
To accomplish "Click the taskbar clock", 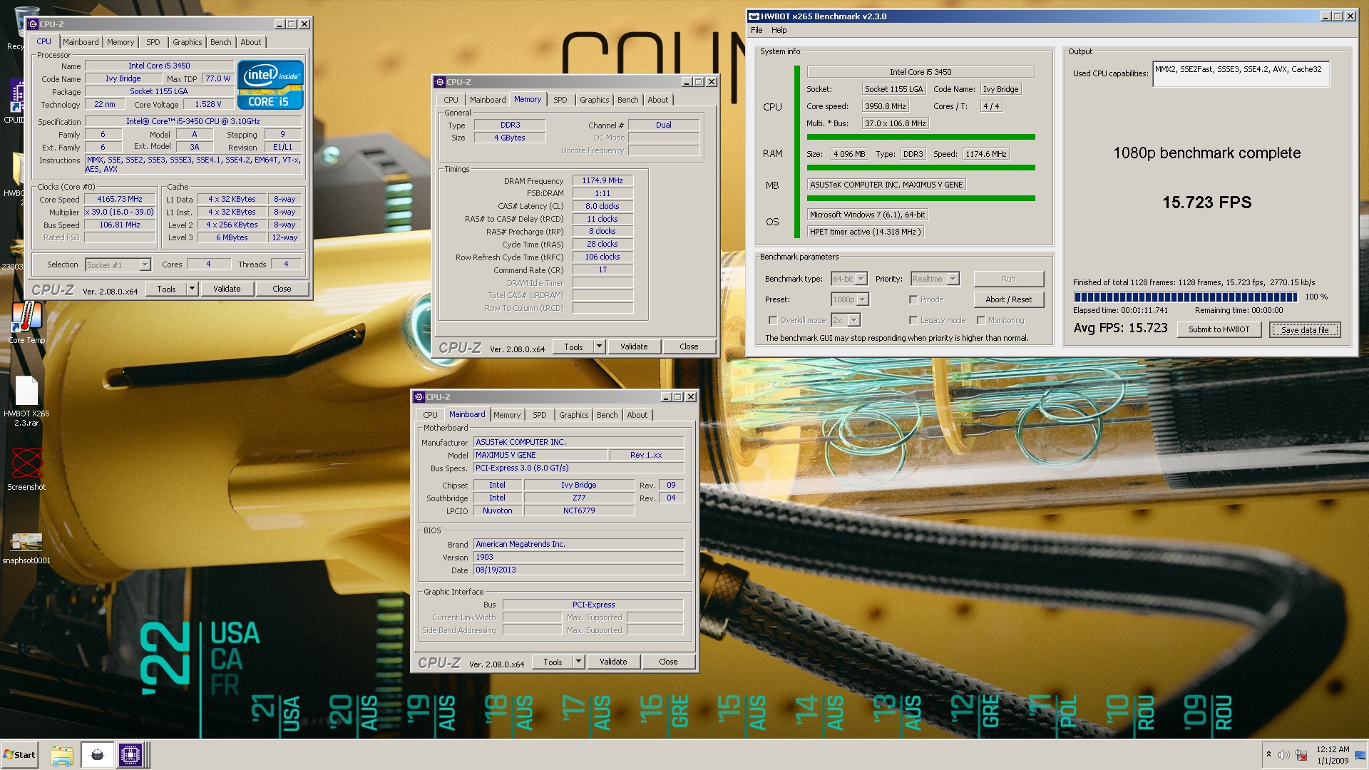I will pyautogui.click(x=1332, y=755).
